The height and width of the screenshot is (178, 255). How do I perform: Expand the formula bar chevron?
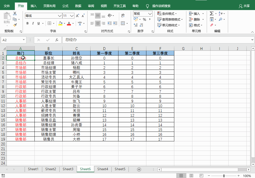(x=252, y=40)
